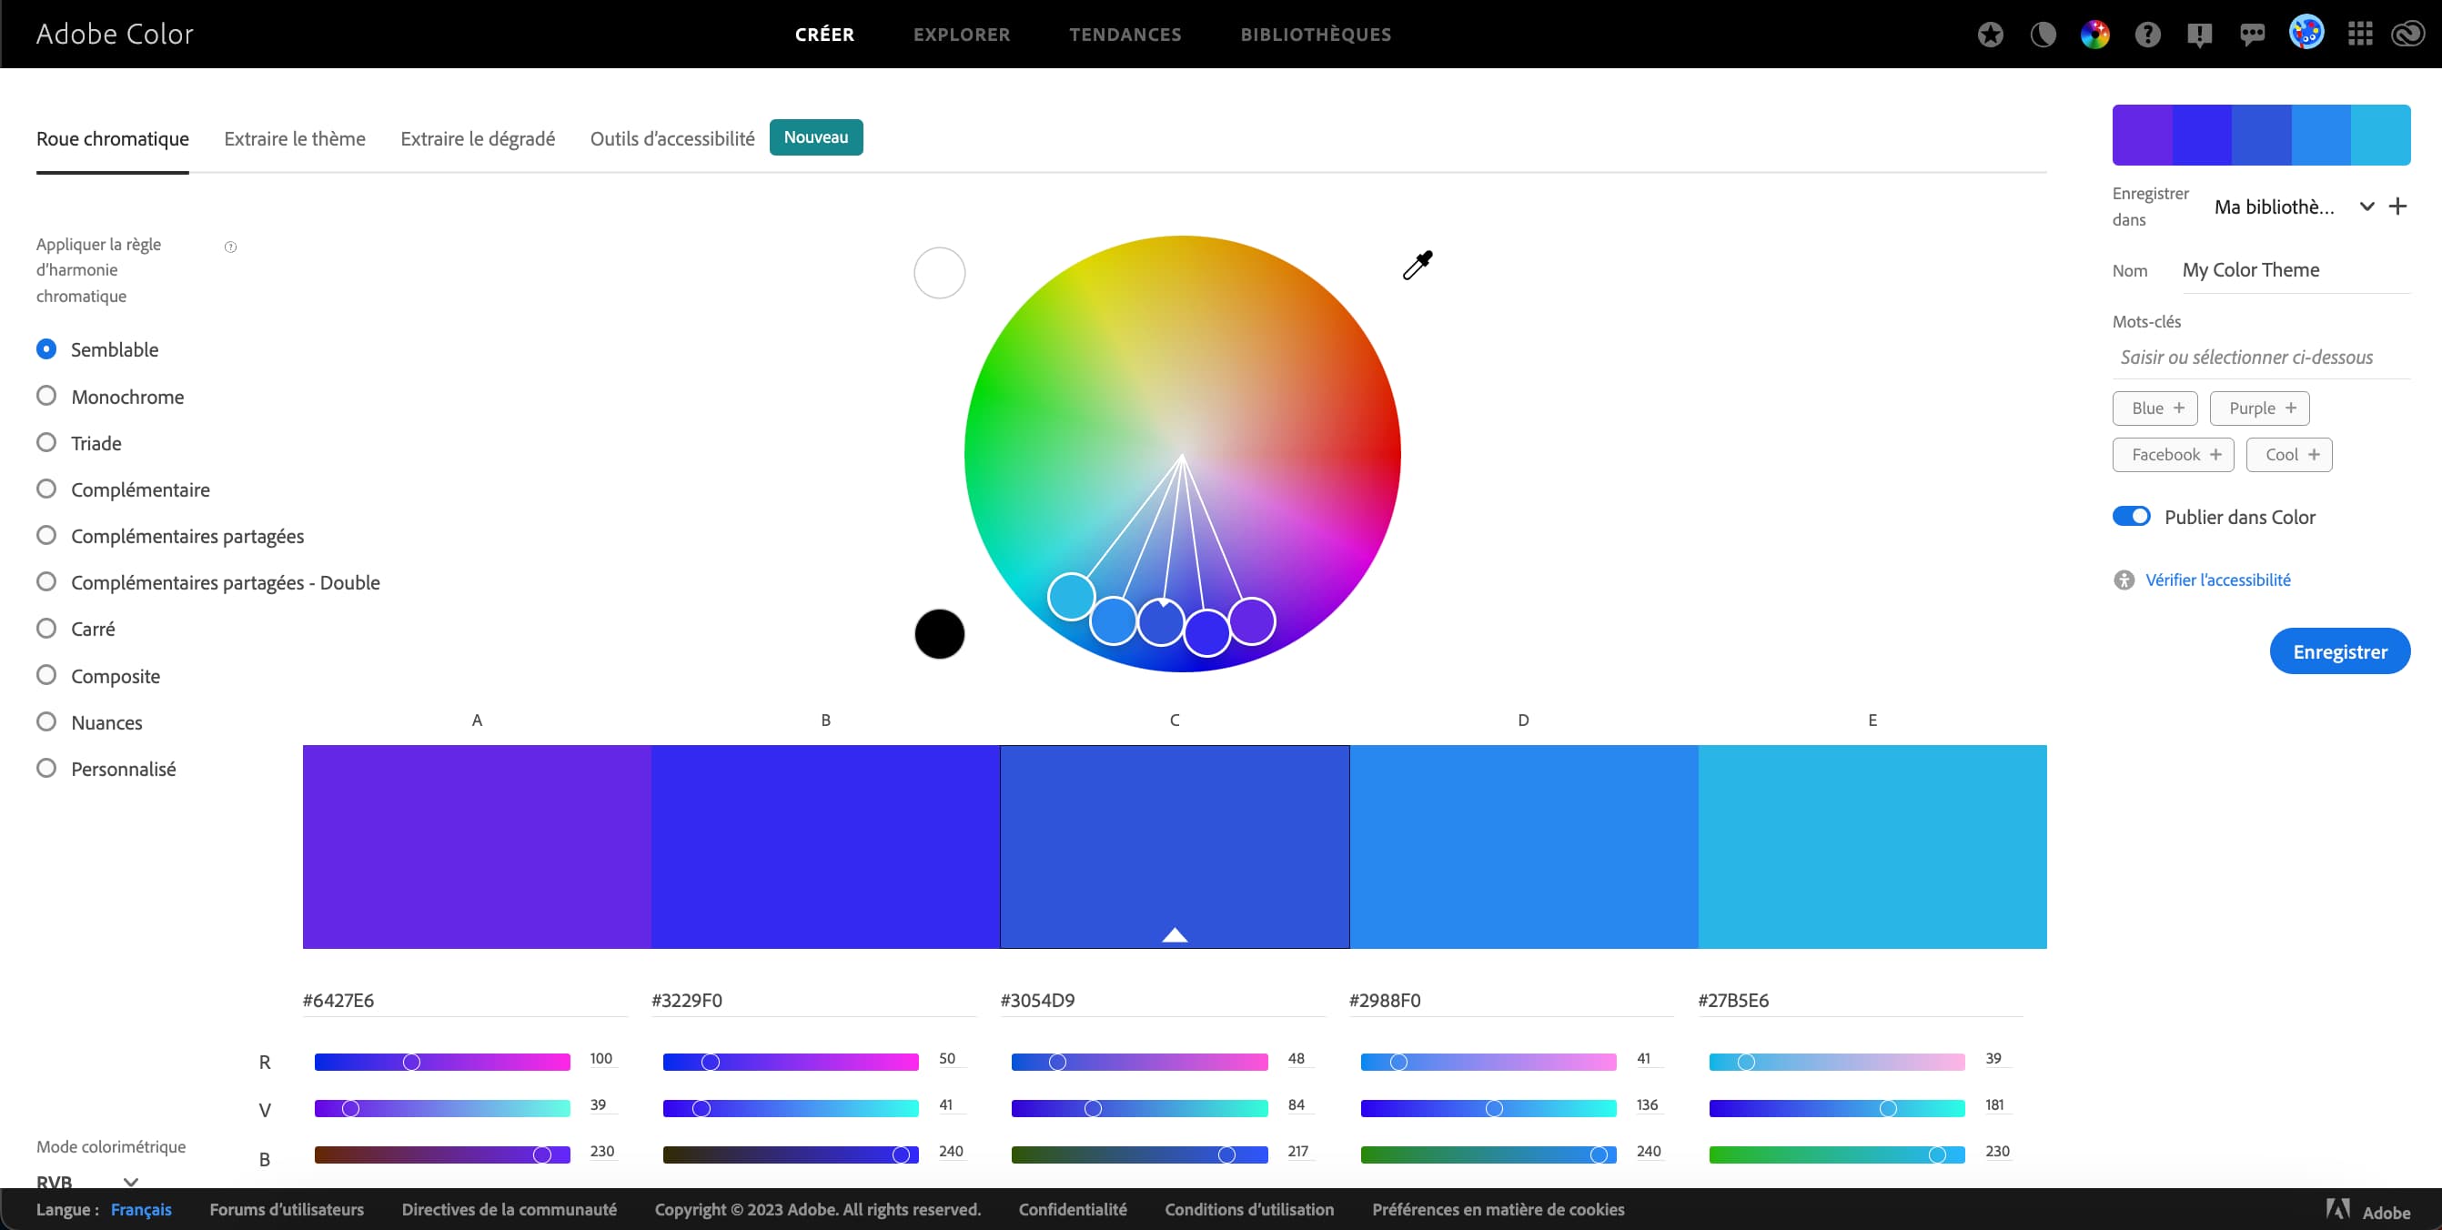Click the blue Enregistrer button
Viewport: 2442px width, 1230px height.
(x=2339, y=652)
